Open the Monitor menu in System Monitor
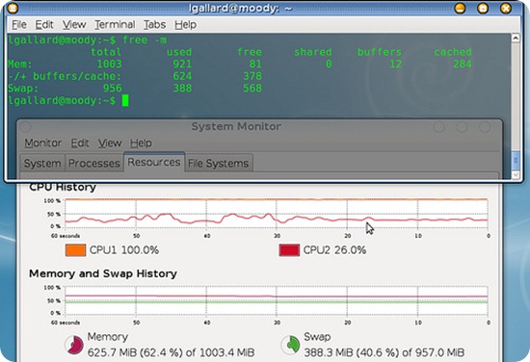Image resolution: width=530 pixels, height=362 pixels. (x=43, y=143)
